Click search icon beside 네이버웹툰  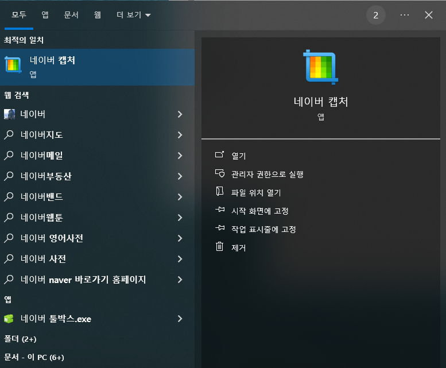click(9, 218)
